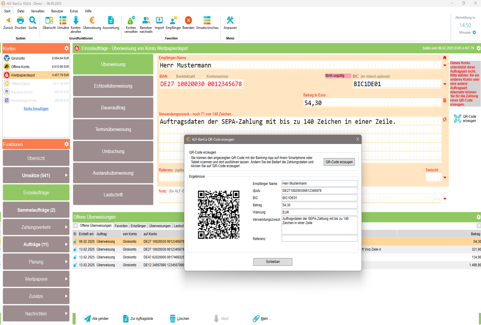Viewport: 481px width, 325px height.
Task: Click the QR-Code erzeugen side icon
Action: coord(457,118)
